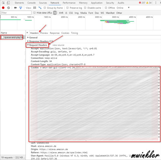Click into the Filter text field
The width and height of the screenshot is (161, 160).
pyautogui.click(x=16, y=13)
